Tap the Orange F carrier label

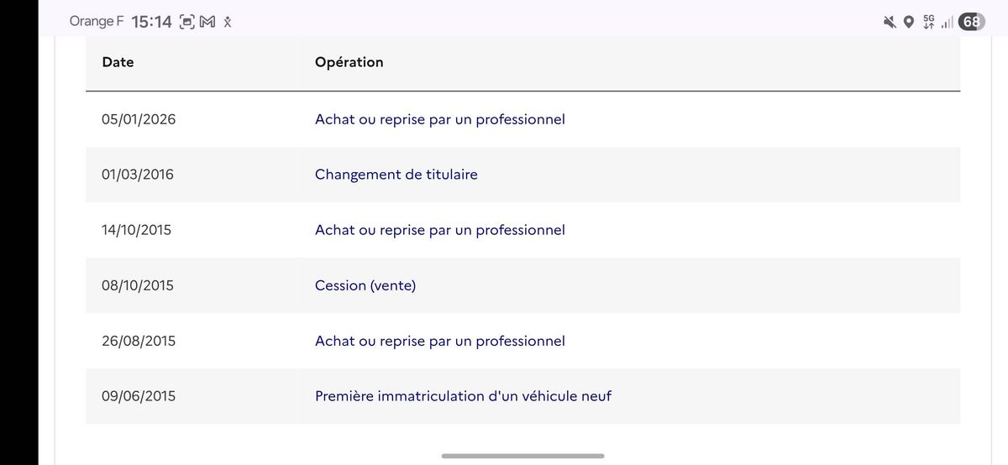click(x=97, y=22)
